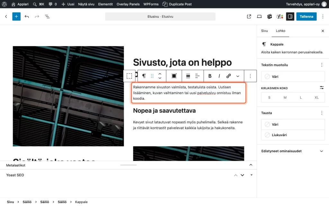Open Tausta options three-dot menu
Screen dimensions: 329x206
coord(322,113)
